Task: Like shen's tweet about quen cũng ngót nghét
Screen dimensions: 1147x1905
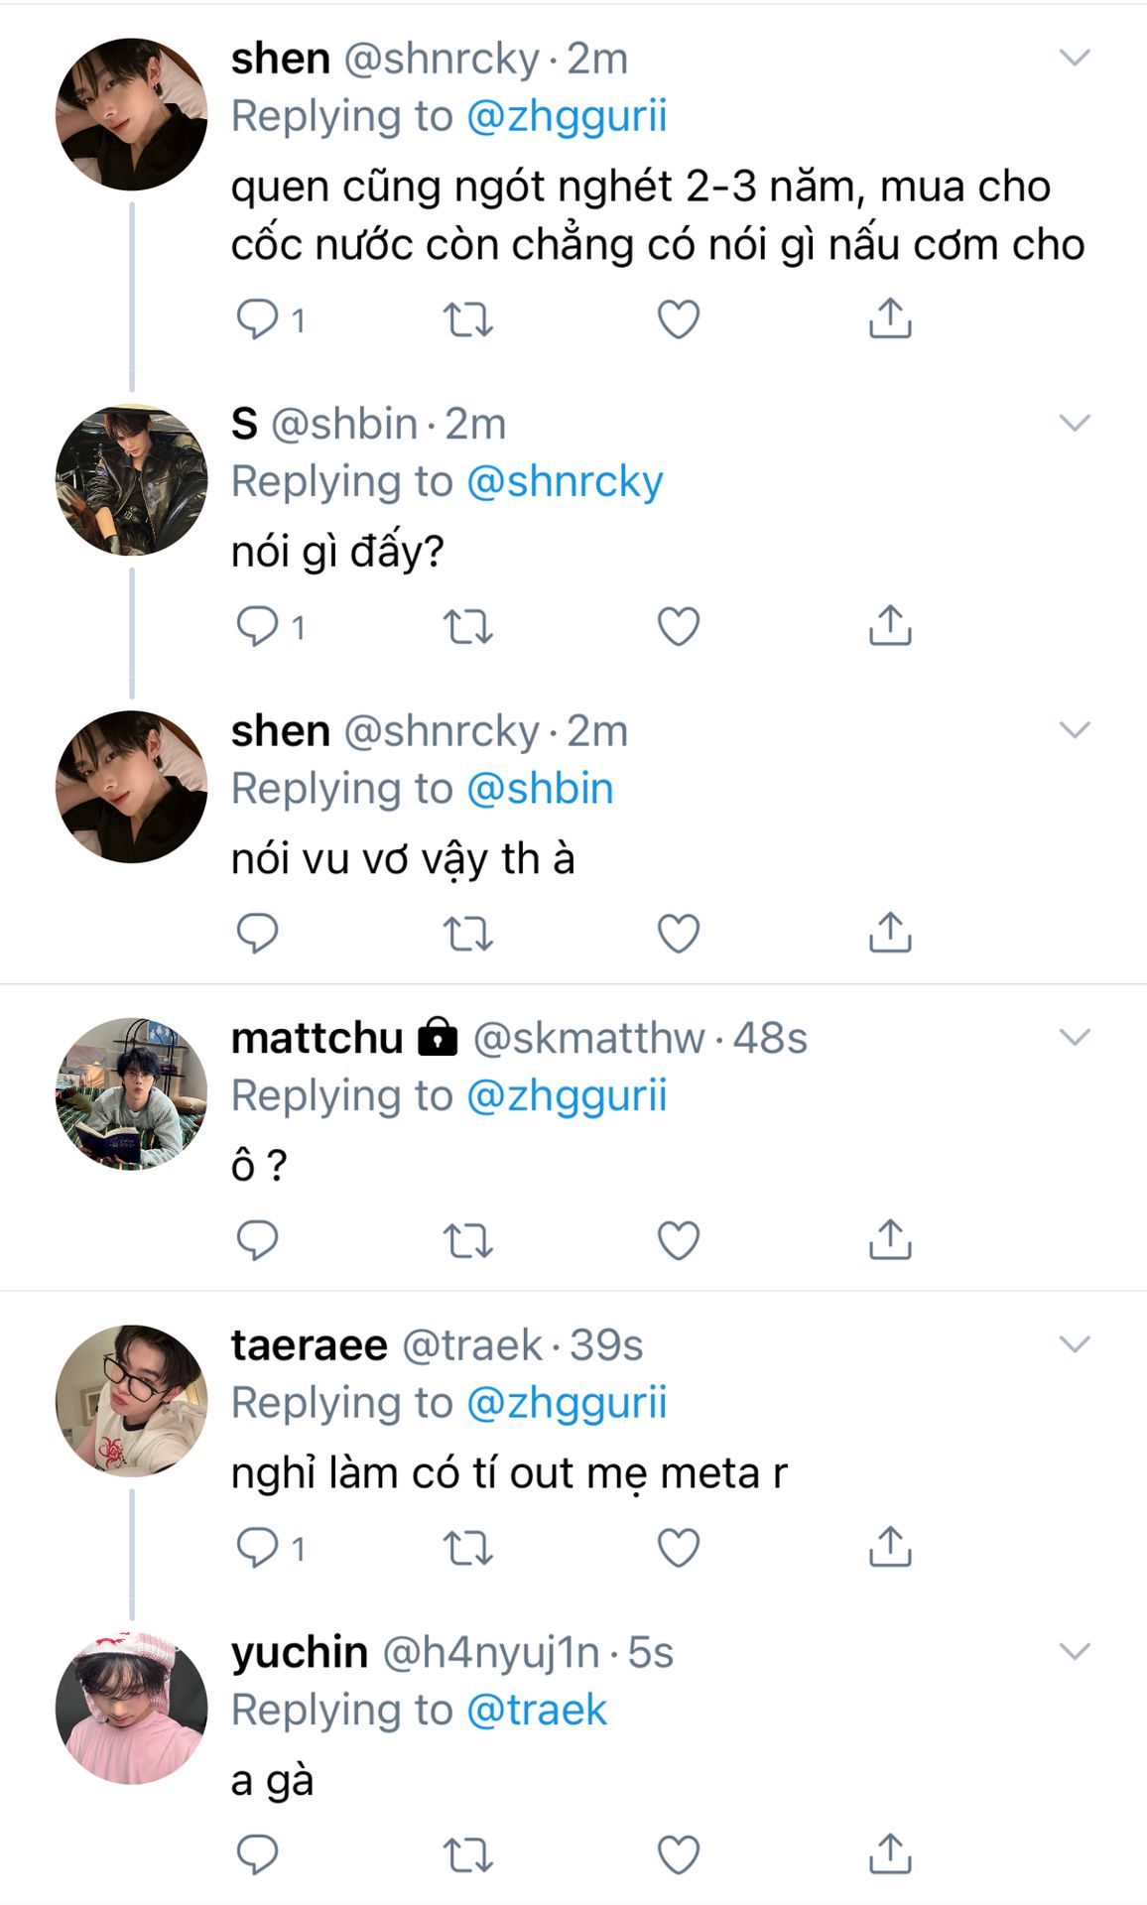Action: pyautogui.click(x=679, y=319)
